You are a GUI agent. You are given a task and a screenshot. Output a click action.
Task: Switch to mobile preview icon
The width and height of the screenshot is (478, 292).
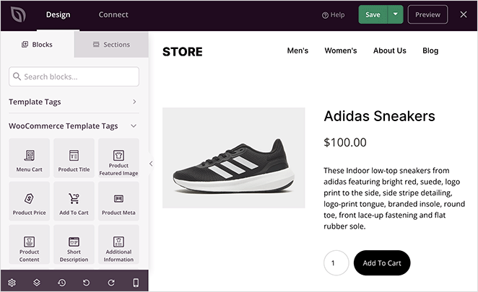(136, 283)
